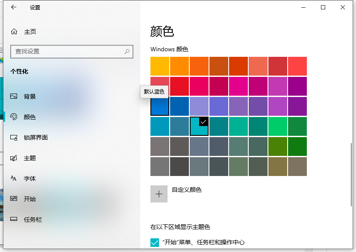This screenshot has width=356, height=252.
Task: Click the search magnifier in the search box
Action: 127,51
